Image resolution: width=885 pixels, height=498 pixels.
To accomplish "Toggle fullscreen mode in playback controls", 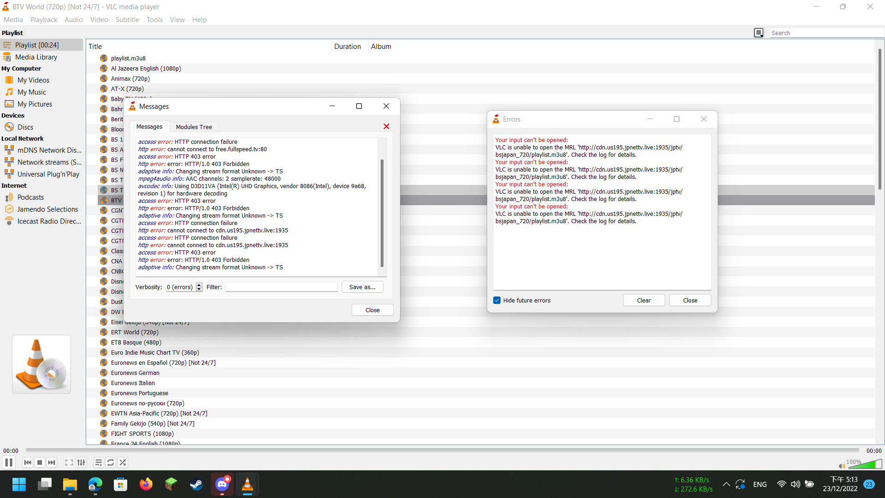I will pos(68,462).
